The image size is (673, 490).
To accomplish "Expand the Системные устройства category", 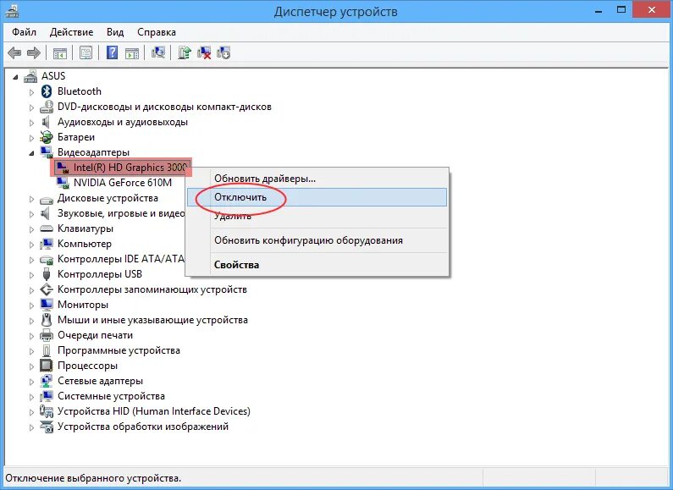I will [31, 396].
